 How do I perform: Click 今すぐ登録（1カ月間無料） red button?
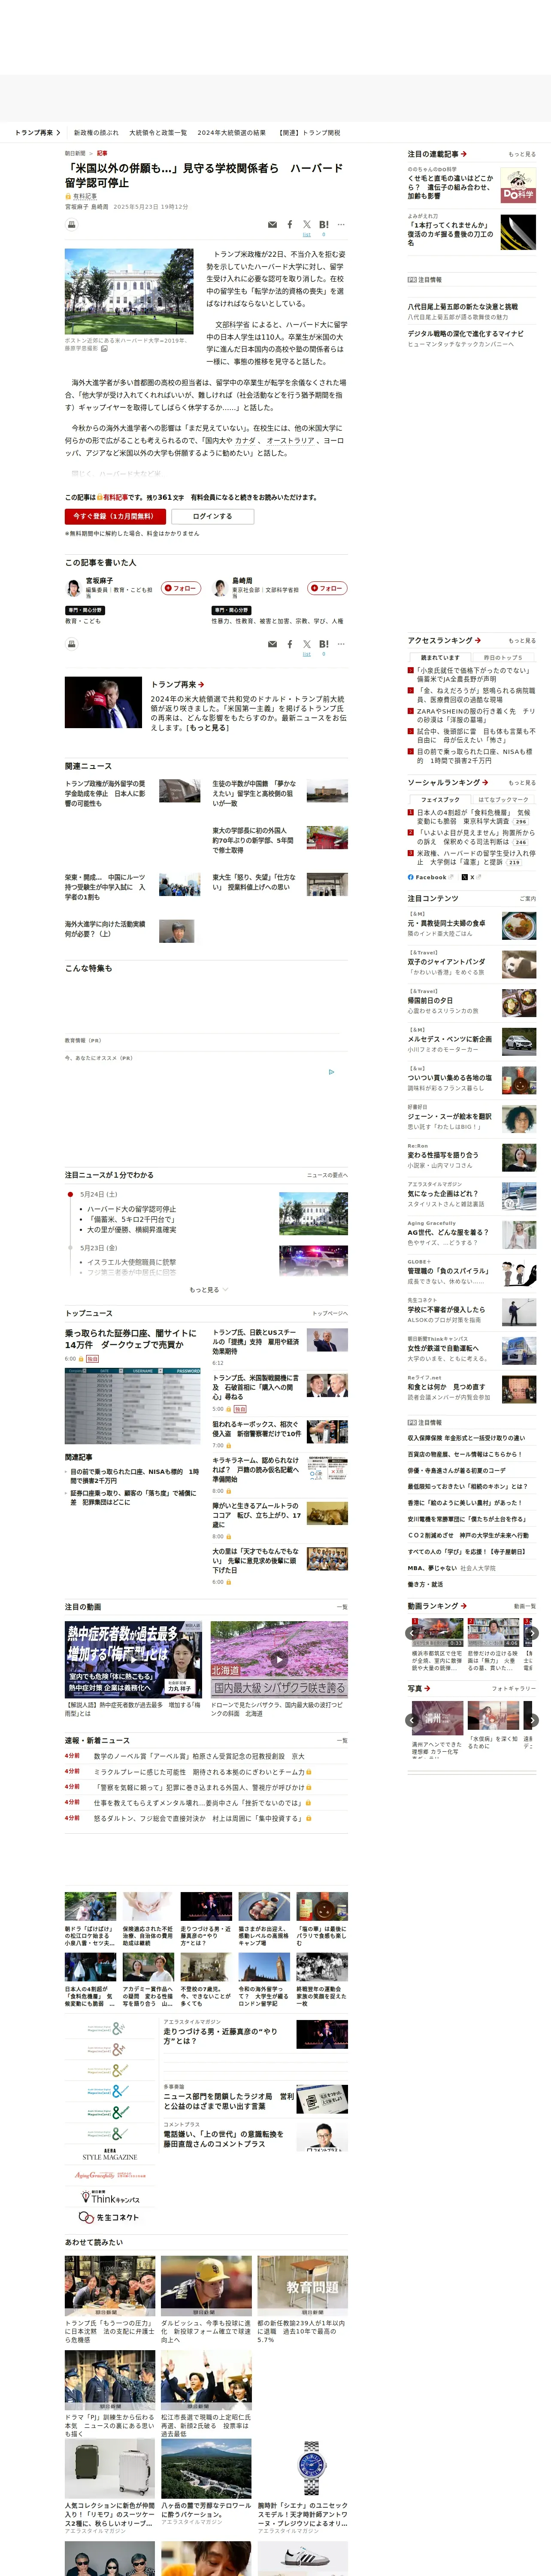coord(114,516)
